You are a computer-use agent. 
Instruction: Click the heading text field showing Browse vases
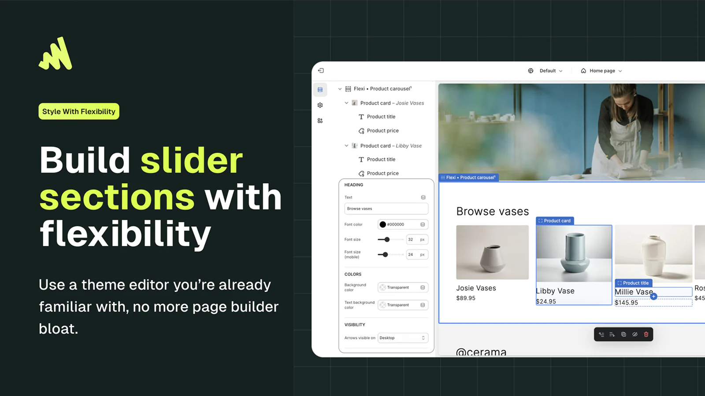(x=386, y=208)
